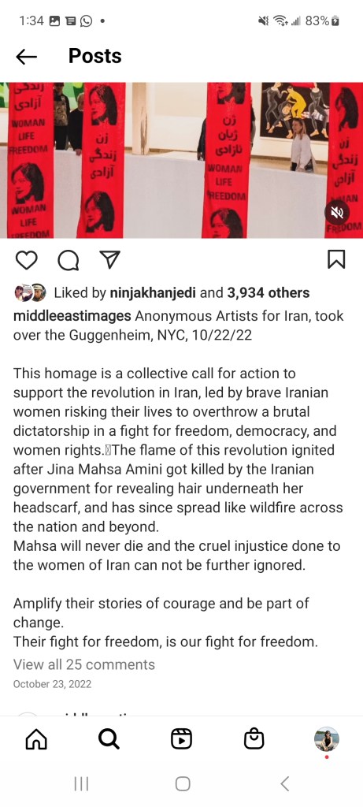
Task: View the 3,934 others who liked
Action: pyautogui.click(x=269, y=293)
